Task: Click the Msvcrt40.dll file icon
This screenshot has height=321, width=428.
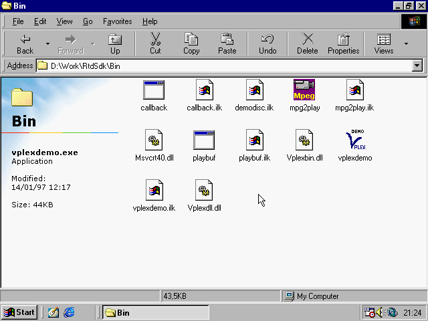Action: coord(154,140)
